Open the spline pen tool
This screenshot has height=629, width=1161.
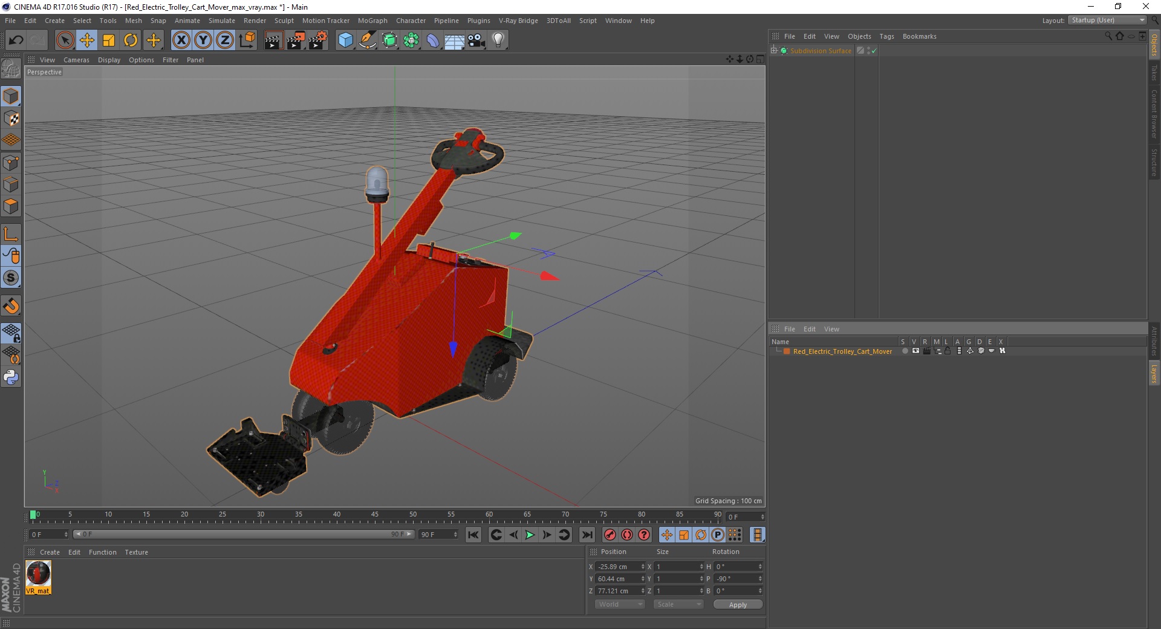click(x=367, y=41)
